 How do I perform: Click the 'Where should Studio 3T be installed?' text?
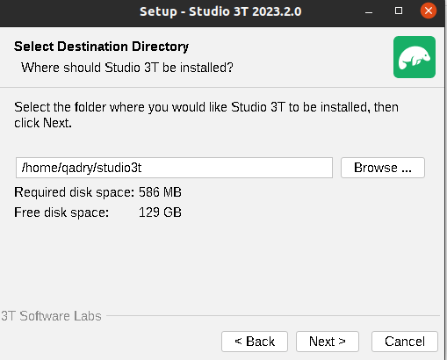click(127, 68)
